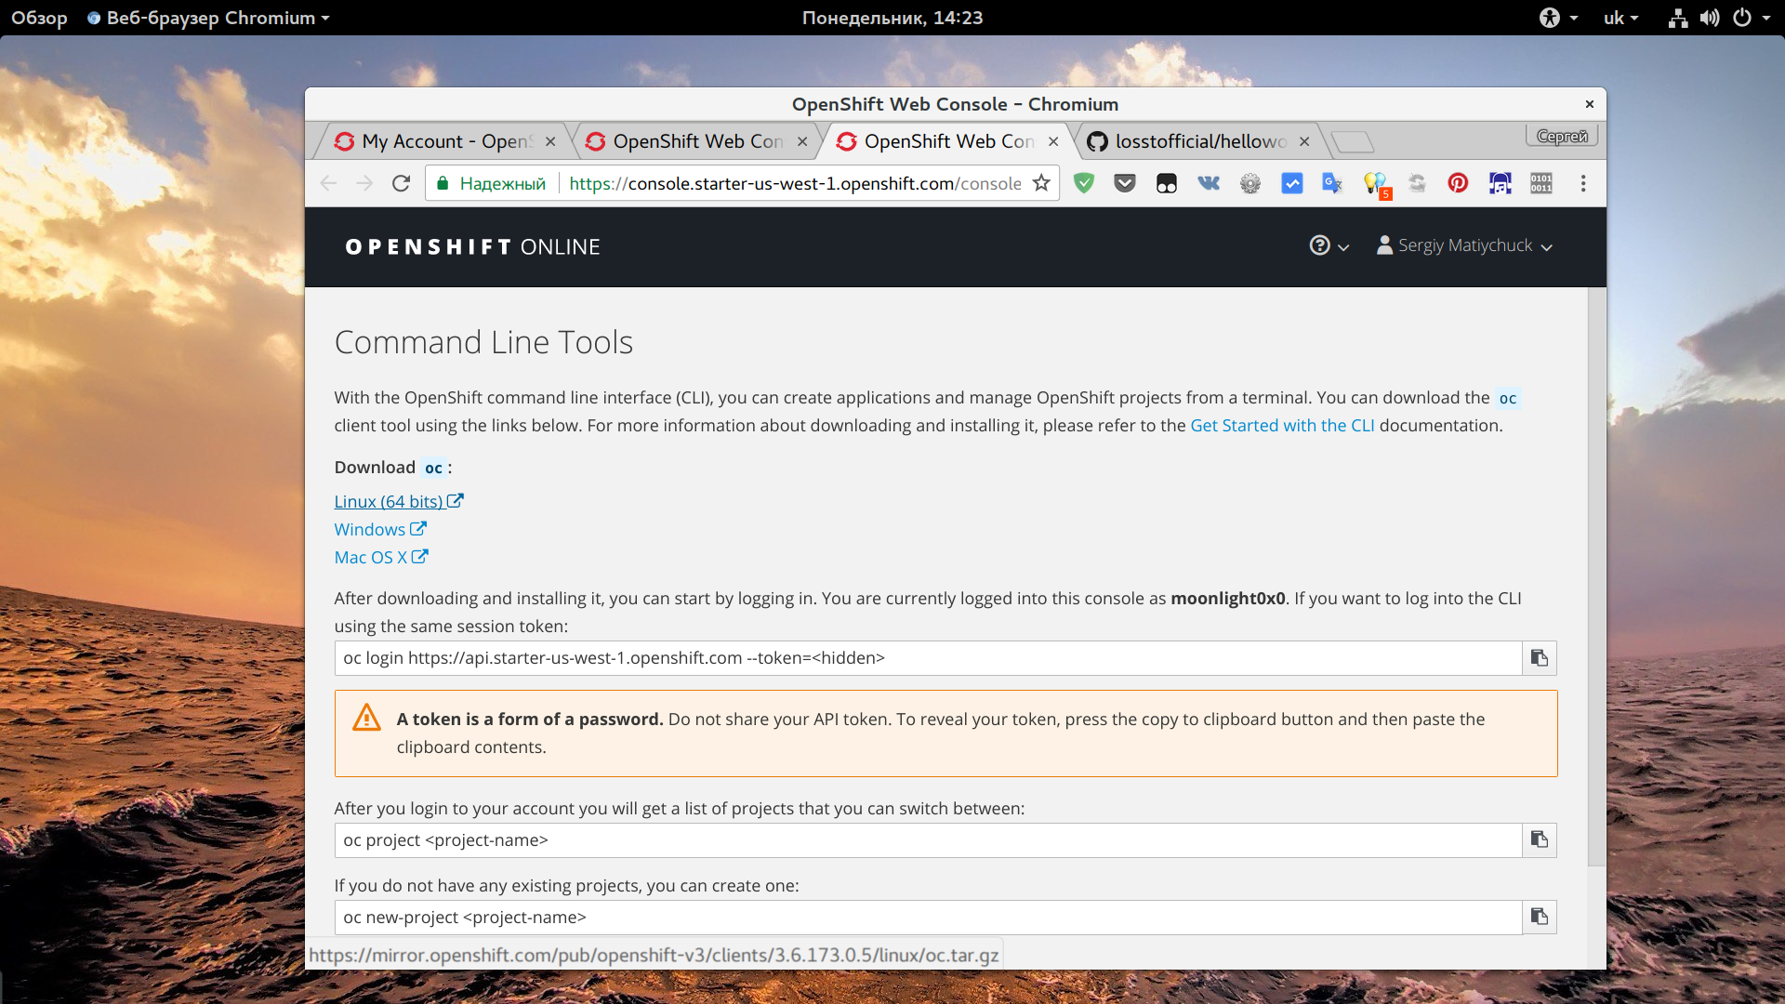The image size is (1785, 1004).
Task: Expand the Sergiy Matiychuck user menu
Action: pyautogui.click(x=1465, y=246)
